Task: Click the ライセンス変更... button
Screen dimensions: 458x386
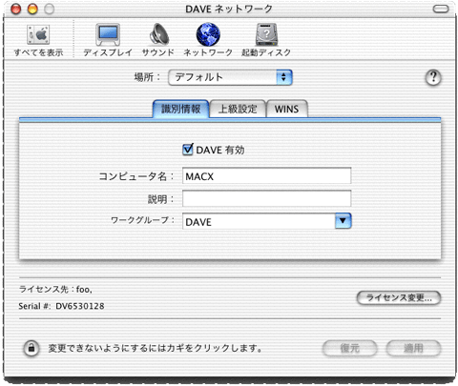Action: click(x=399, y=298)
